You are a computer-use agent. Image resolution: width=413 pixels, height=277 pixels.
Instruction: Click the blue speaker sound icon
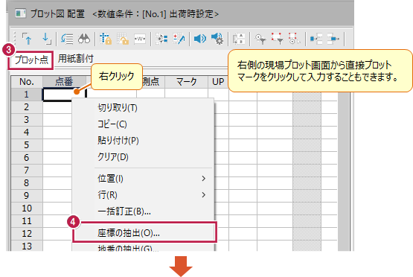click(200, 39)
